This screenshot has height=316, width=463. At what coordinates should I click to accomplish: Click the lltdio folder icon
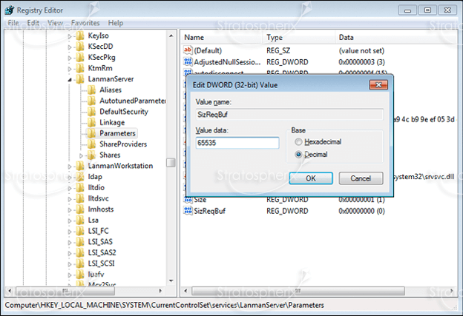pyautogui.click(x=79, y=187)
